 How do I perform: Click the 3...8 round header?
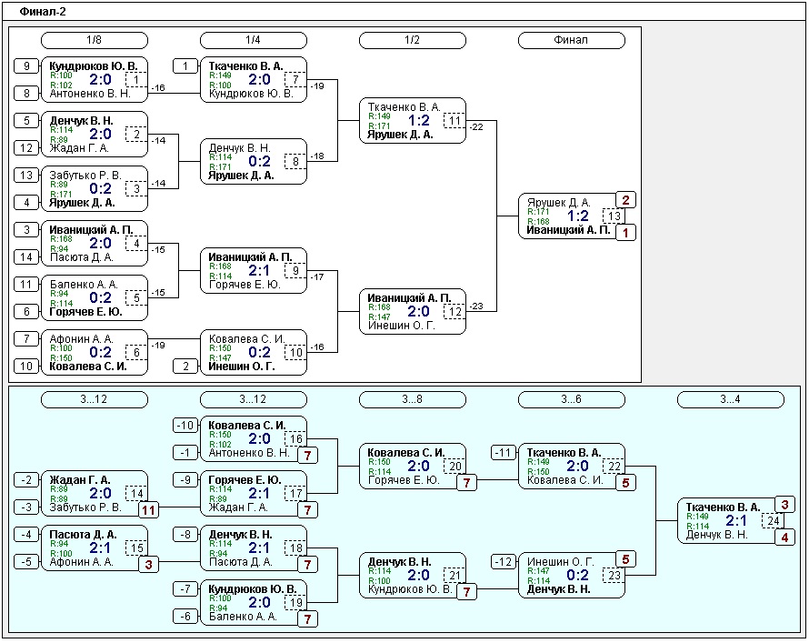click(413, 399)
